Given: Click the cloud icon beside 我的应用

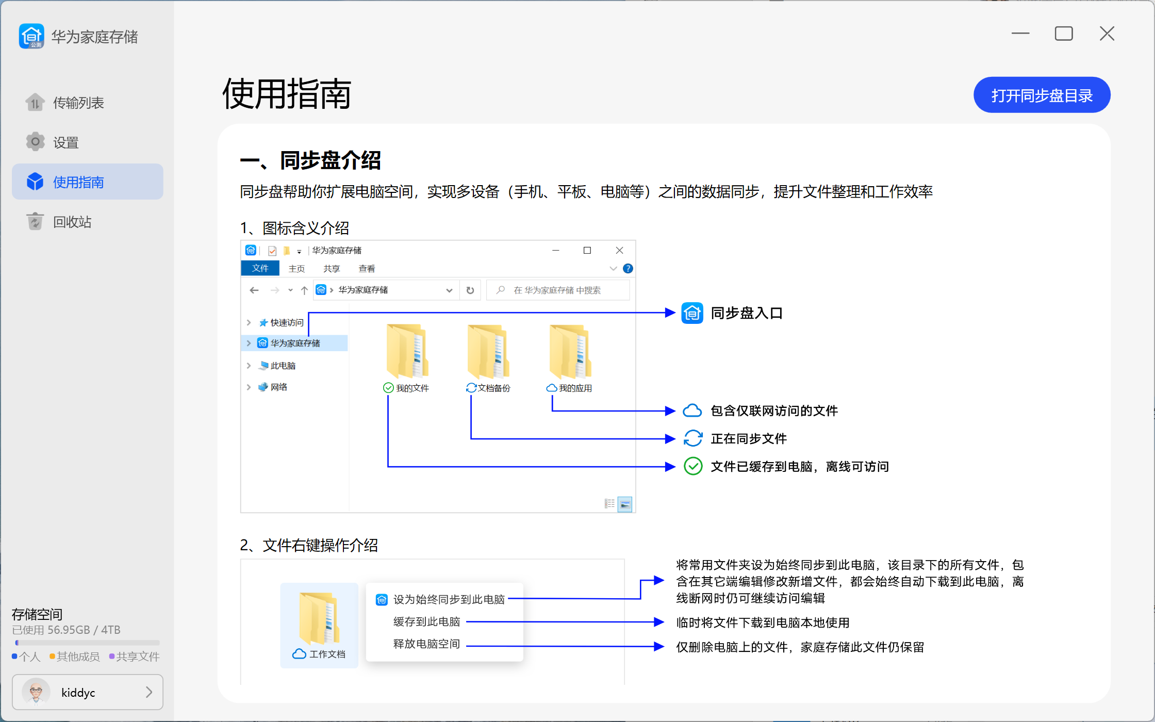Looking at the screenshot, I should pos(552,388).
